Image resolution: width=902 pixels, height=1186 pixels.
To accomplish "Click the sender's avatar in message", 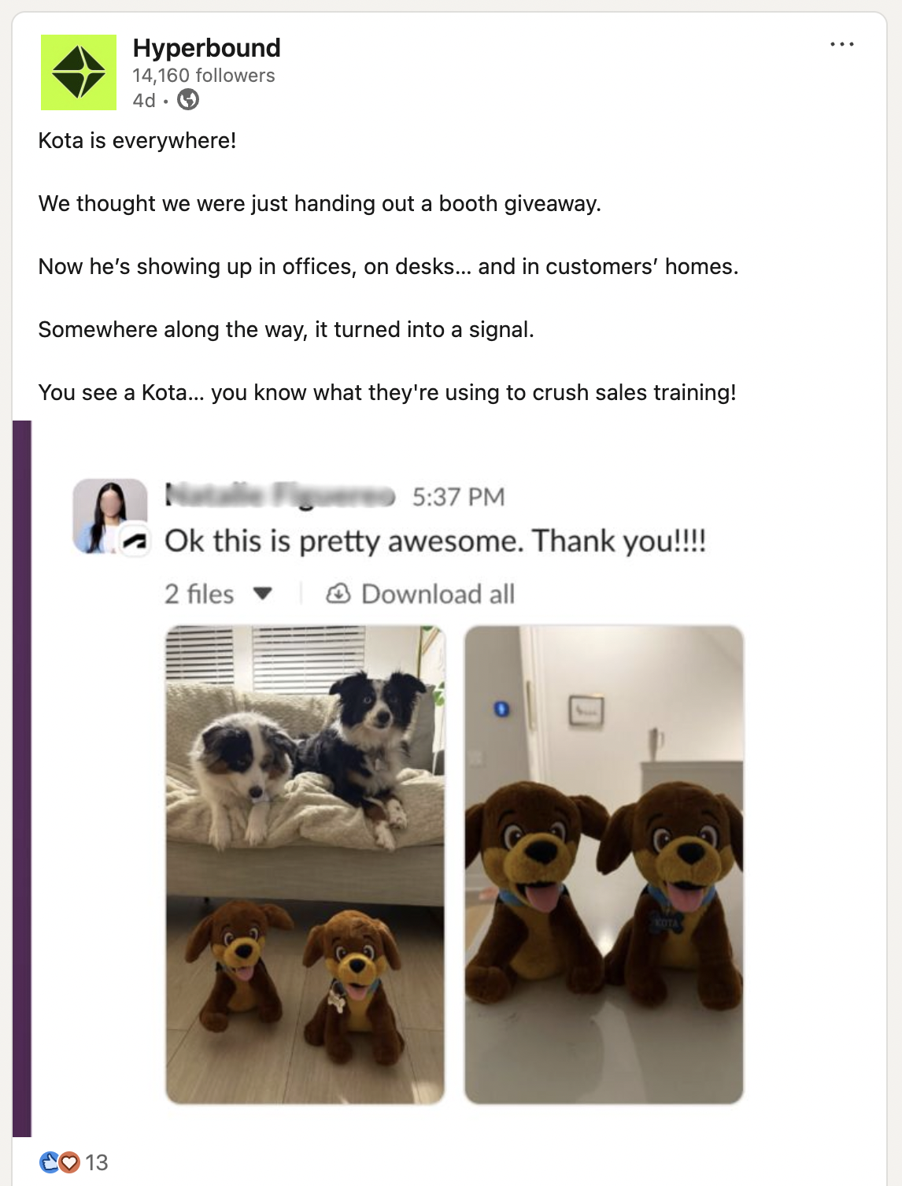I will pos(110,516).
